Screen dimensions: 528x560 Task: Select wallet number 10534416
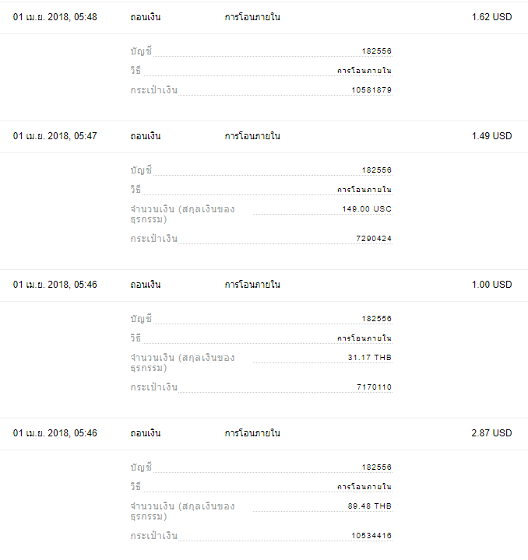click(371, 536)
